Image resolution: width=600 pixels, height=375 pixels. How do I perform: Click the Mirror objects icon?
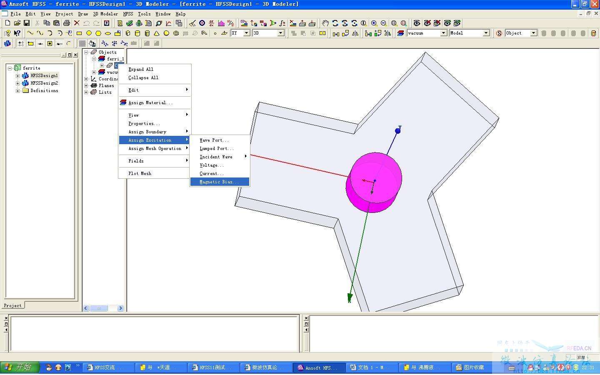(x=355, y=33)
